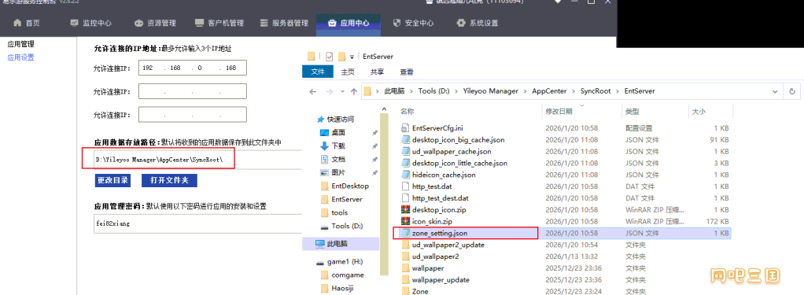
Task: Select EntDesktop folder in navigation pane
Action: pos(344,186)
